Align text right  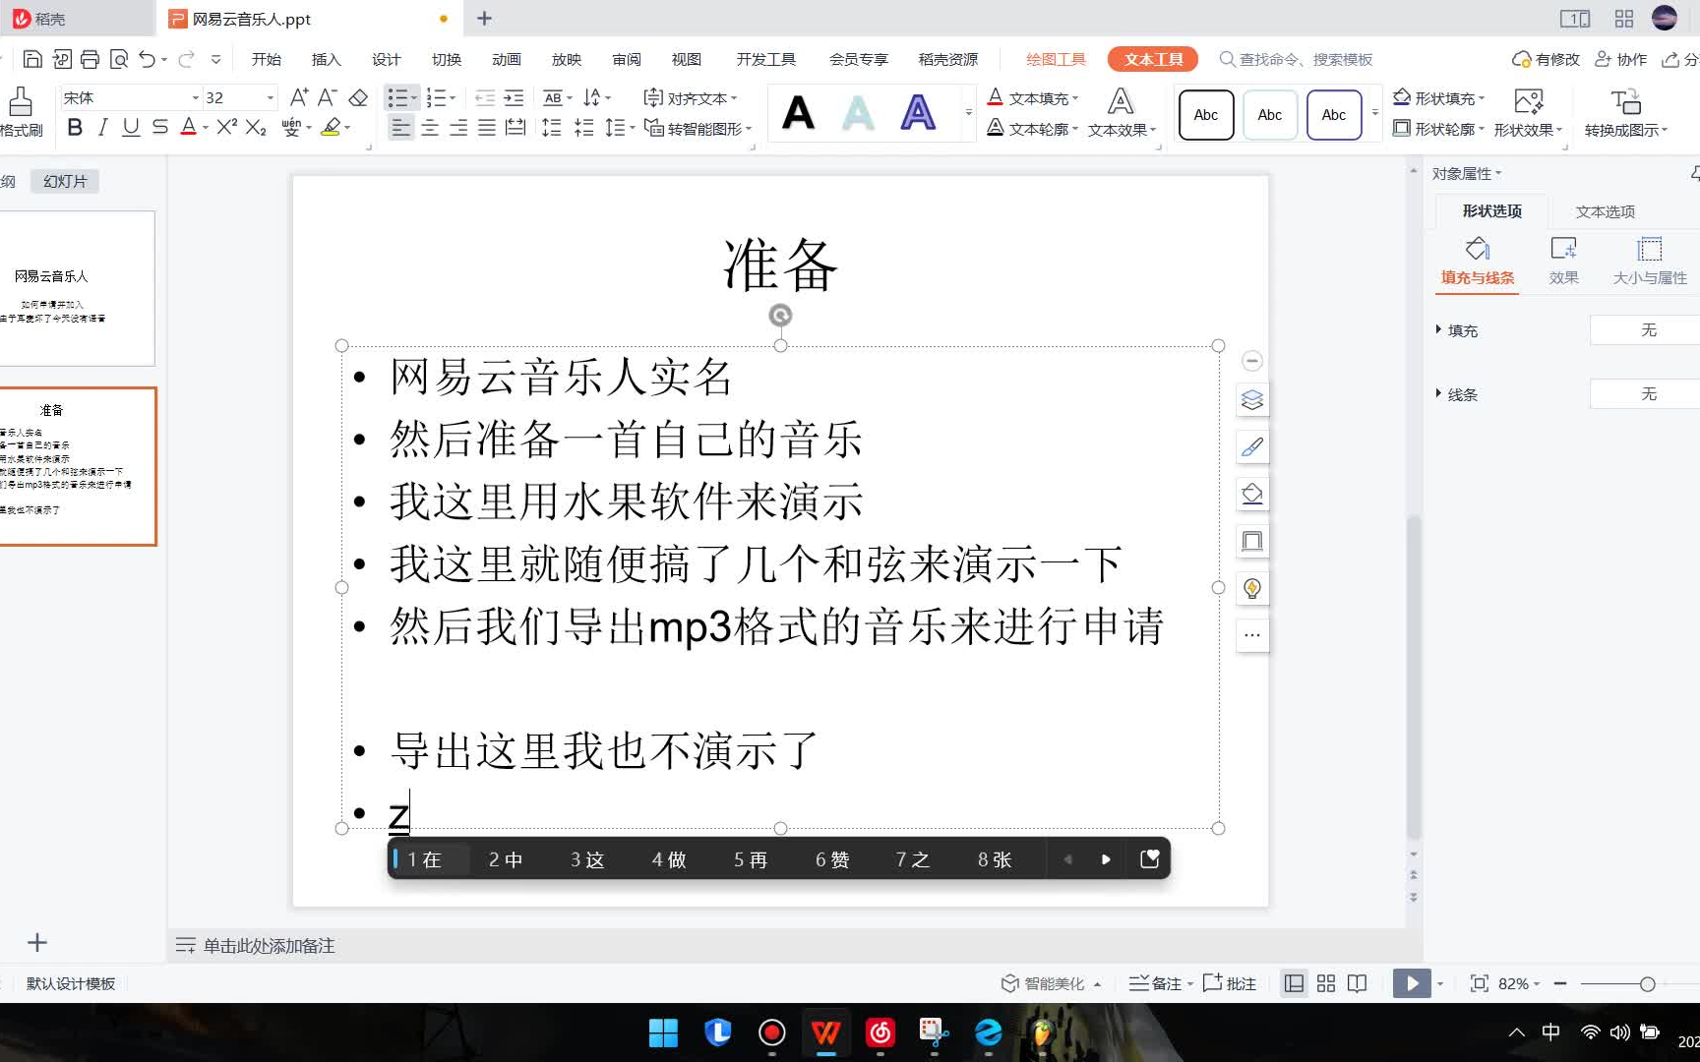[458, 127]
